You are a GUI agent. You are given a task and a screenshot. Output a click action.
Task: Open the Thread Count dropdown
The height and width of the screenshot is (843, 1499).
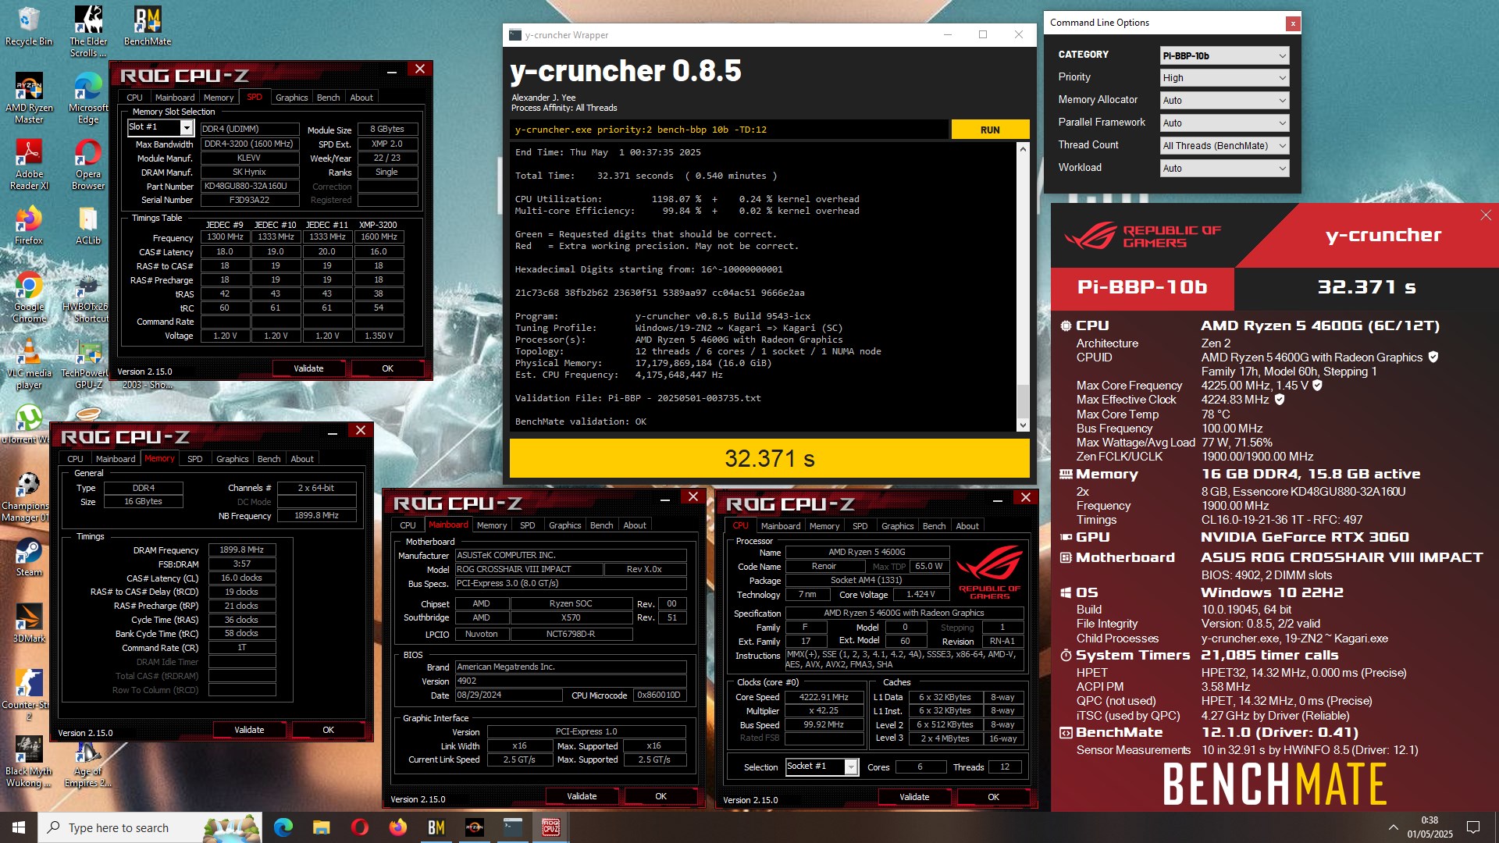coord(1224,146)
